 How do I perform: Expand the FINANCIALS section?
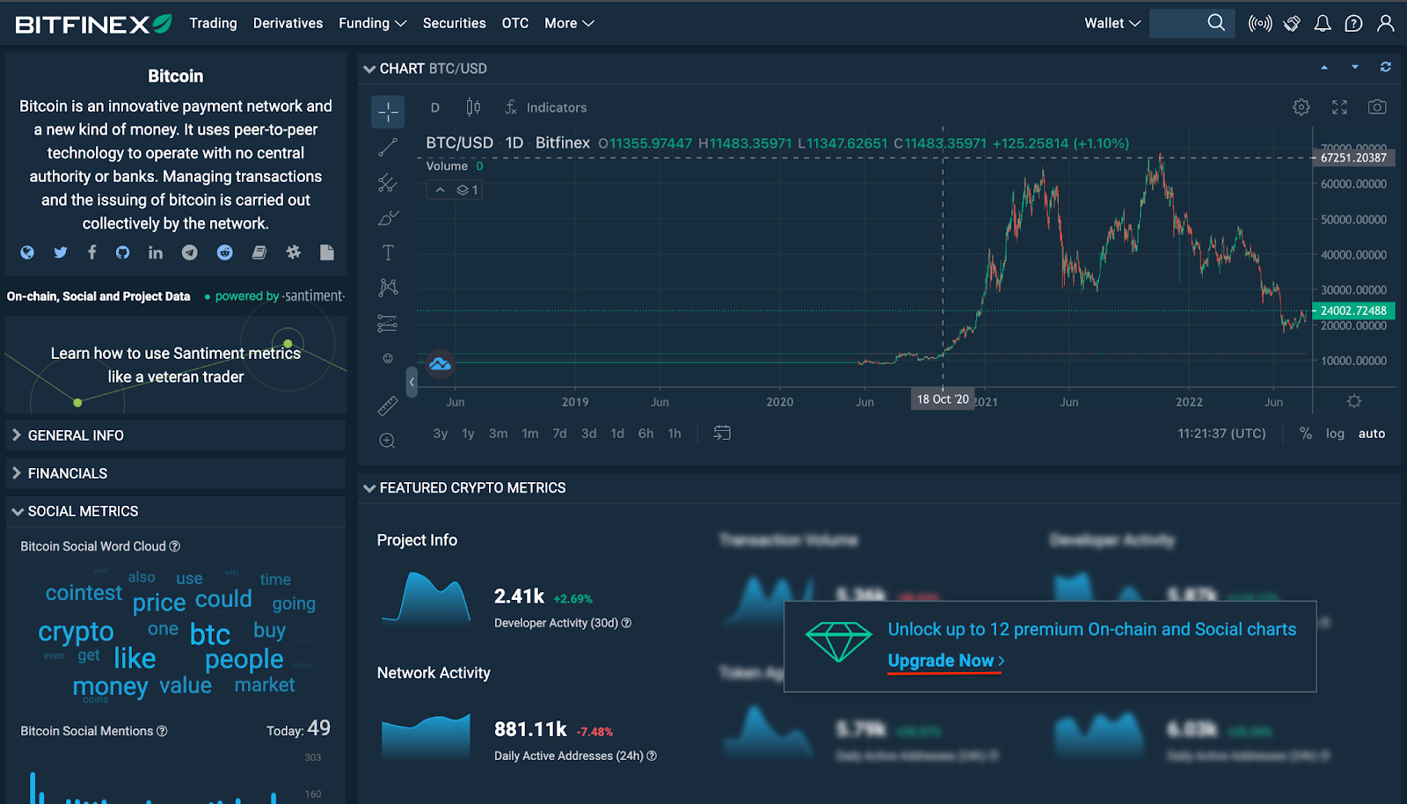[176, 473]
